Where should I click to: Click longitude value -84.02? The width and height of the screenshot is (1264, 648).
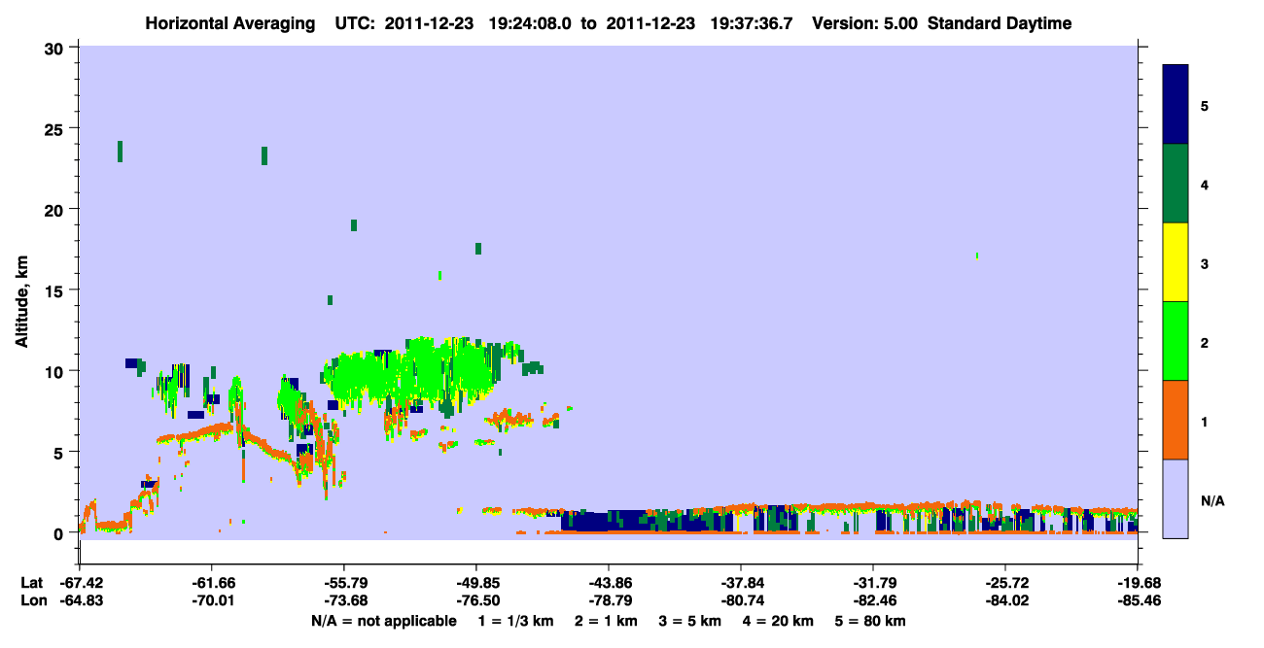click(x=1005, y=600)
